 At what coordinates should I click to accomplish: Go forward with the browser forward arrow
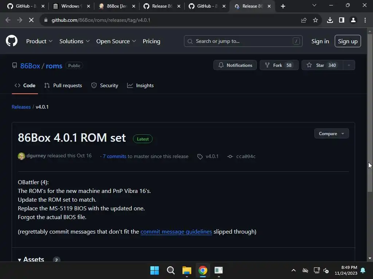click(20, 20)
